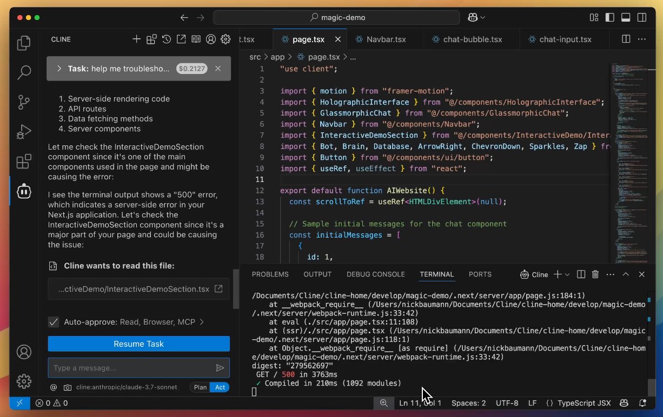Open the OUTPUT panel tab
The width and height of the screenshot is (663, 417).
click(317, 274)
